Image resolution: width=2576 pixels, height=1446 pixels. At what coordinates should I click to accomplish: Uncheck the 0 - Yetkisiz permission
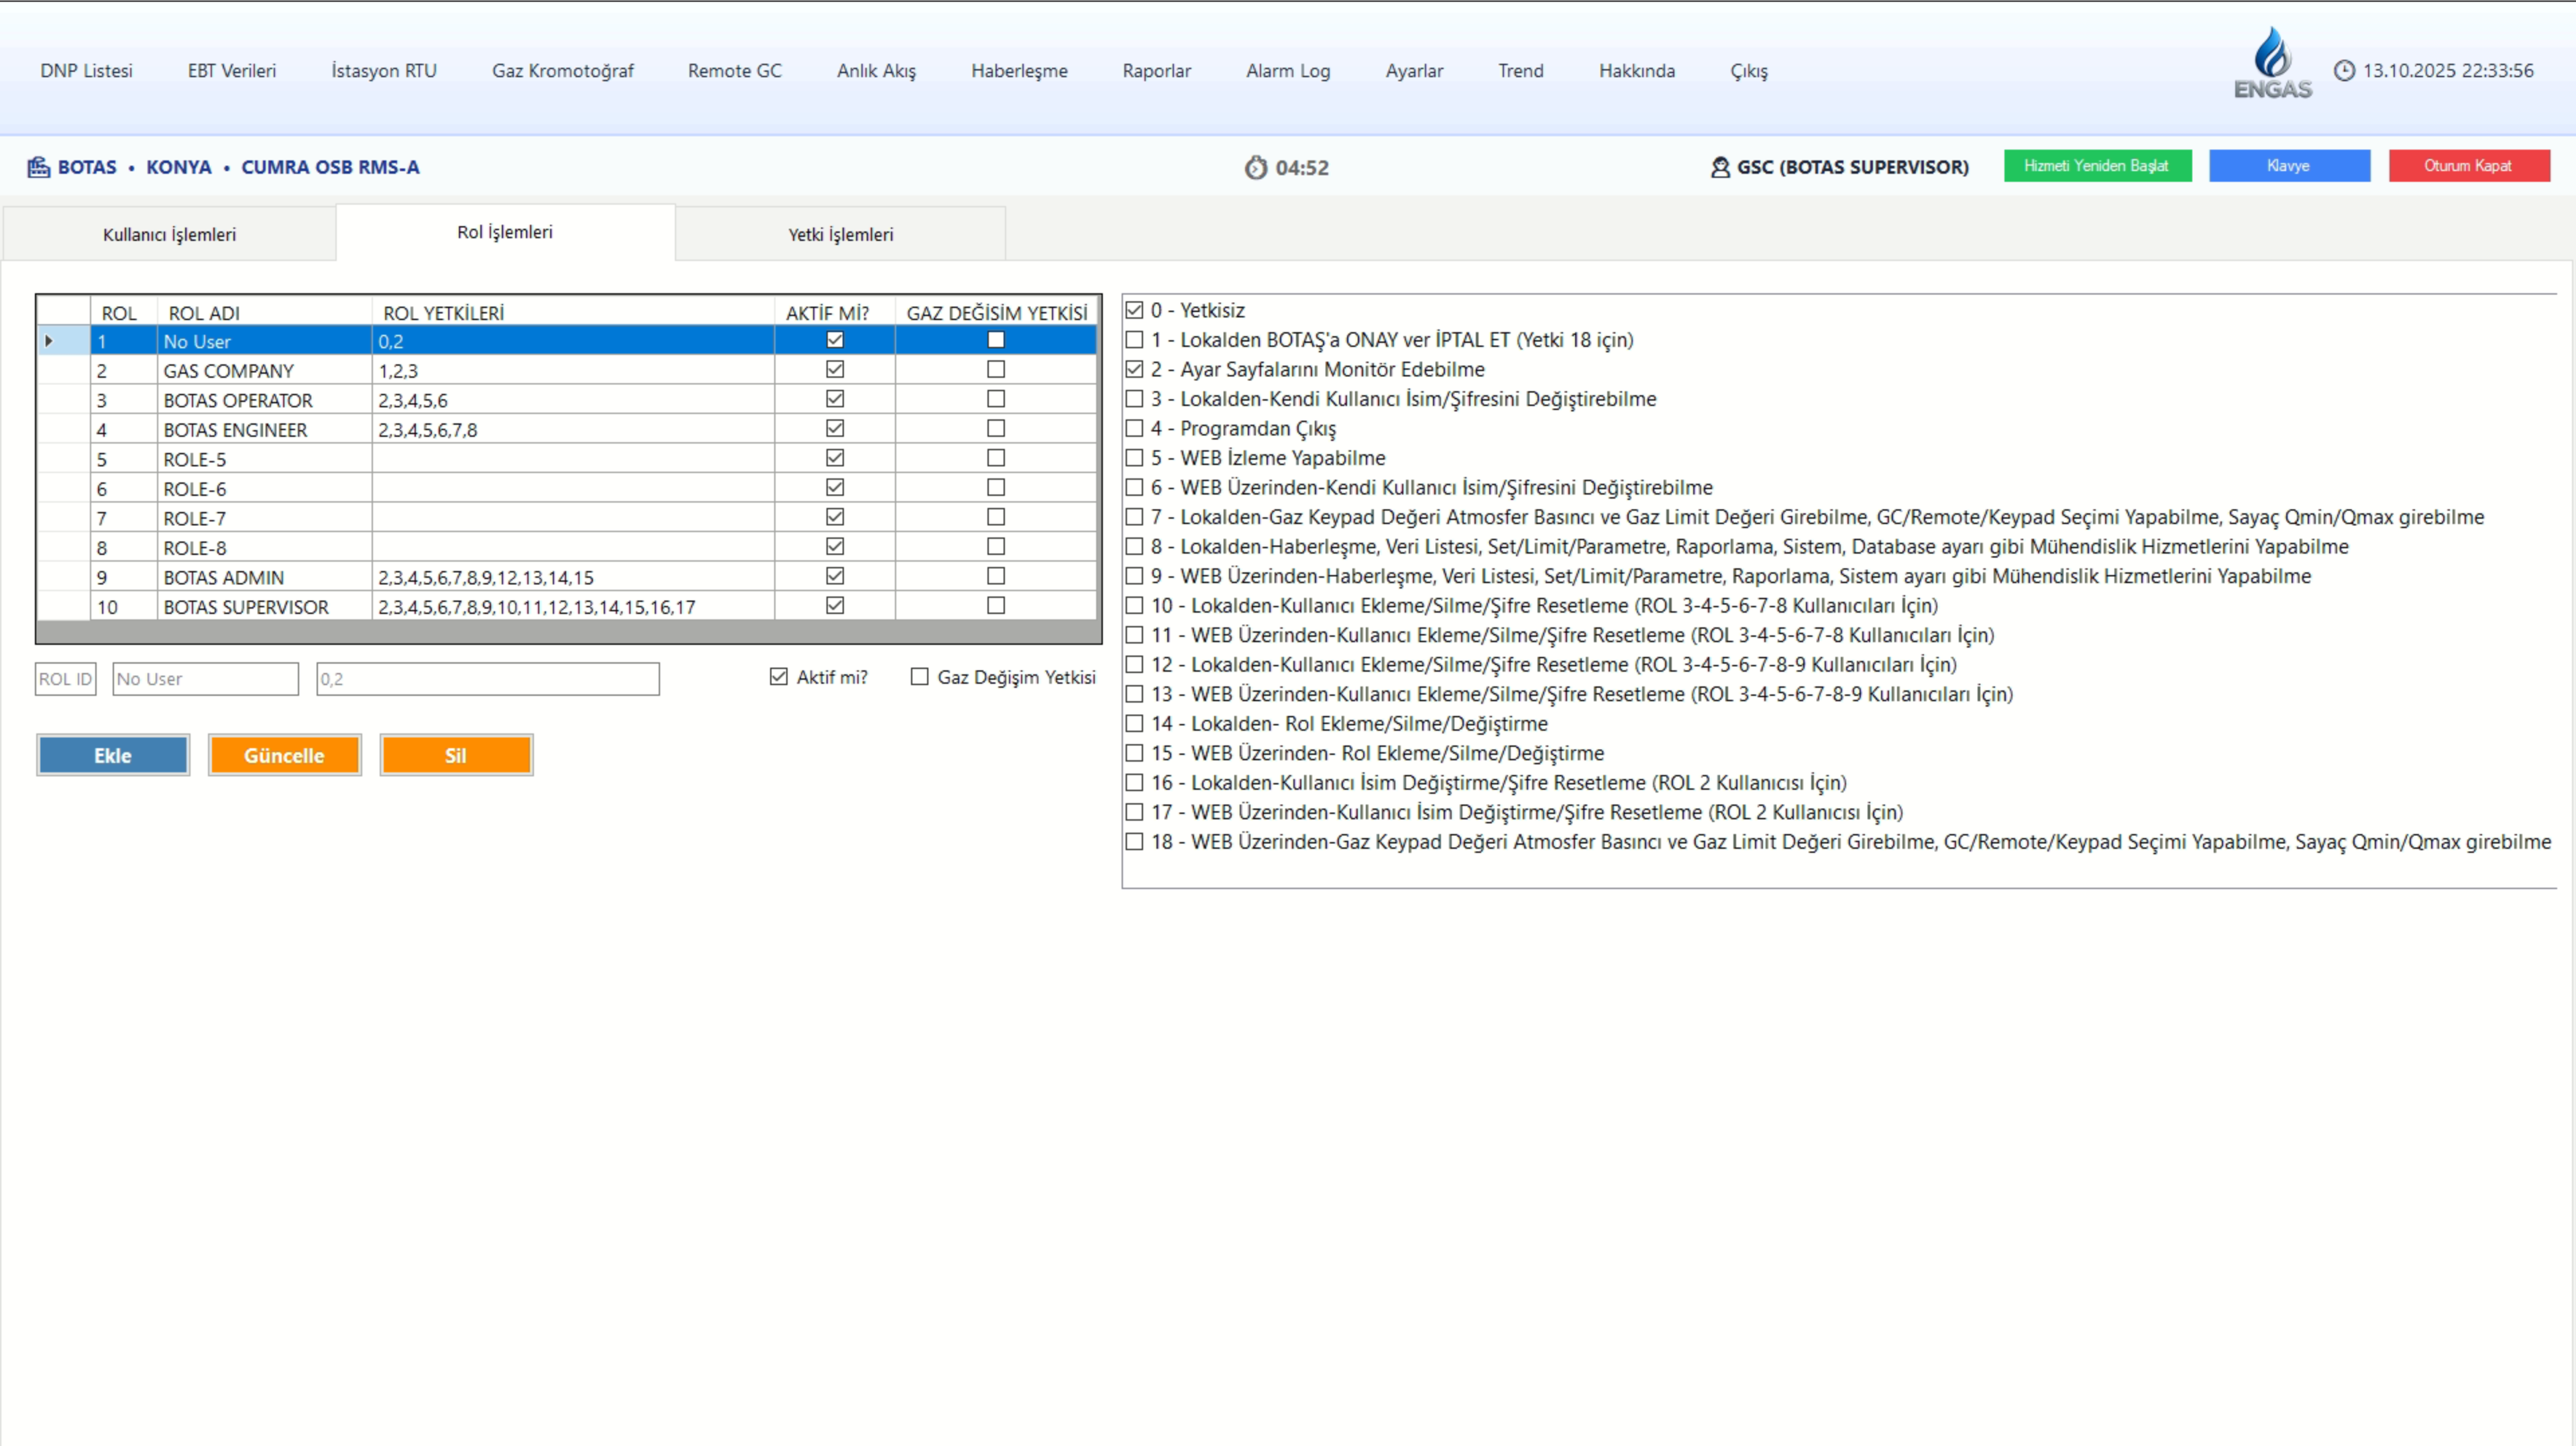coord(1134,310)
